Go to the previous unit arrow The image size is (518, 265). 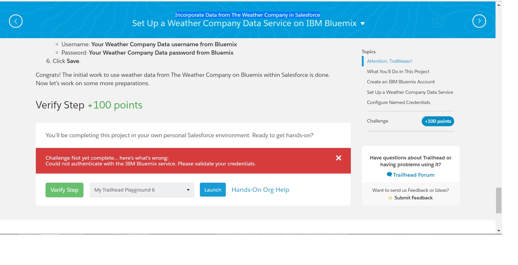click(x=16, y=21)
